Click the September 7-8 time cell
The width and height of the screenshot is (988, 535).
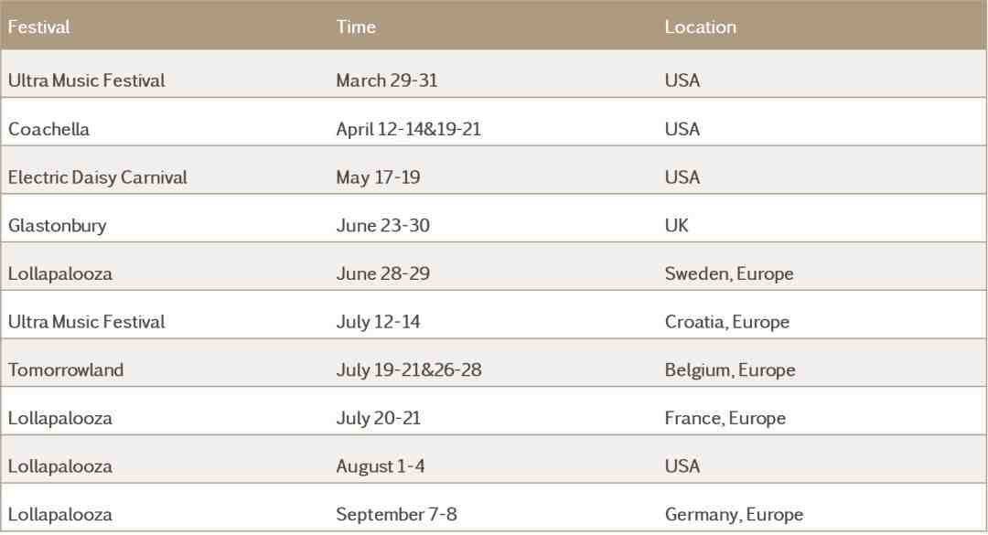pyautogui.click(x=396, y=514)
